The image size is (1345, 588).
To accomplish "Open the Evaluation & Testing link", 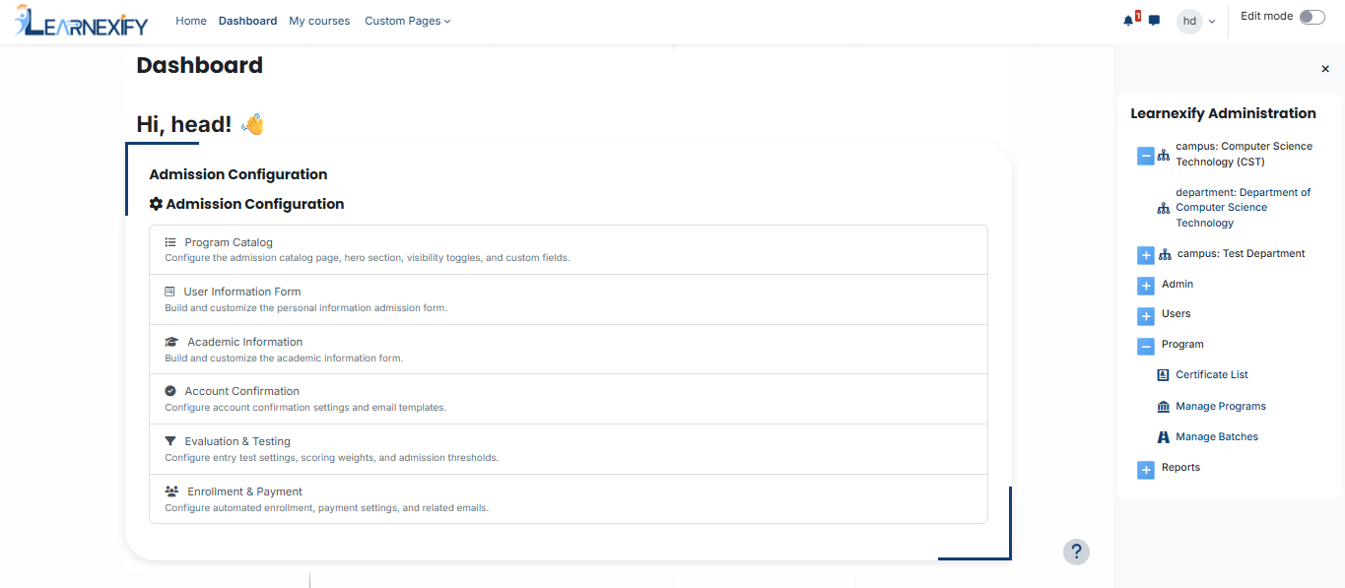I will pos(237,441).
